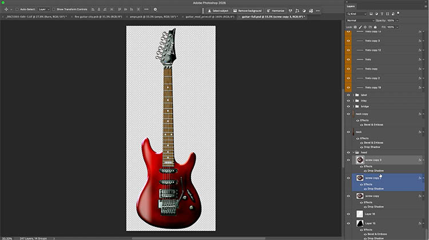
Task: Open align and distribute more options ellipsis
Action: click(x=146, y=9)
